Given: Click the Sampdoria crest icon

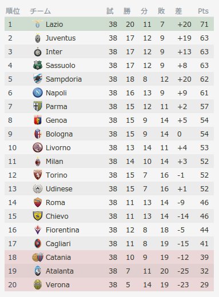Looking at the screenshot, I should 38,79.
